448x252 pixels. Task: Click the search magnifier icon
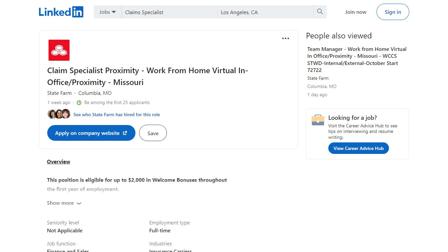320,12
